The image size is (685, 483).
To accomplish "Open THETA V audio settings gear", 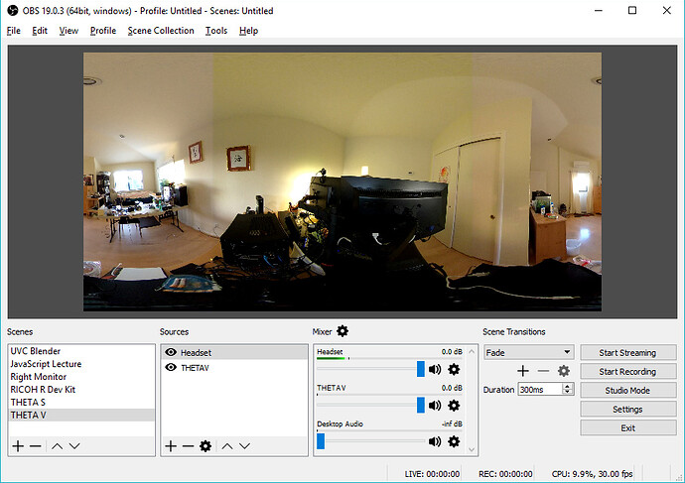I will pyautogui.click(x=454, y=406).
